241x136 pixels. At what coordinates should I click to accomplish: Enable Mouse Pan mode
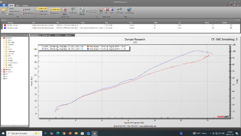(54, 13)
